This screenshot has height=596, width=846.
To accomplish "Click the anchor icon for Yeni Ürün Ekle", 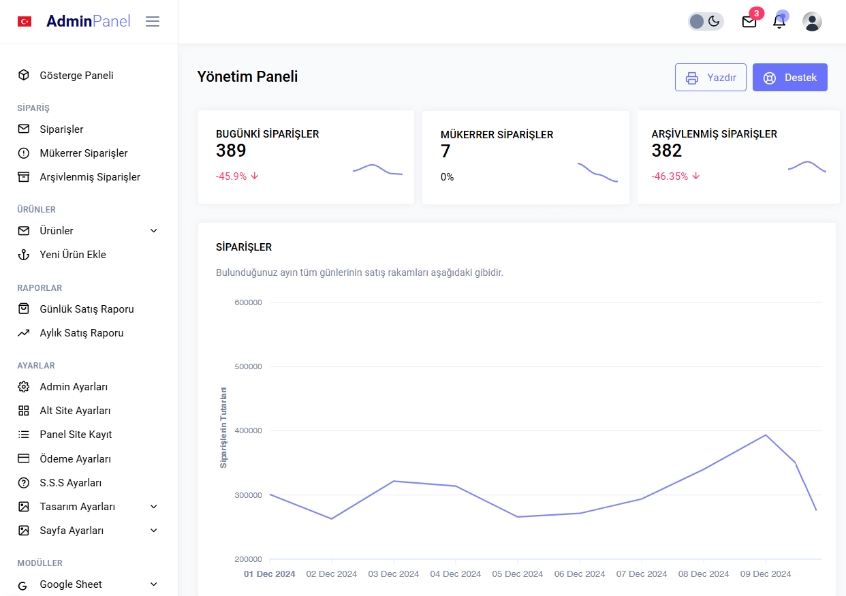I will 24,255.
